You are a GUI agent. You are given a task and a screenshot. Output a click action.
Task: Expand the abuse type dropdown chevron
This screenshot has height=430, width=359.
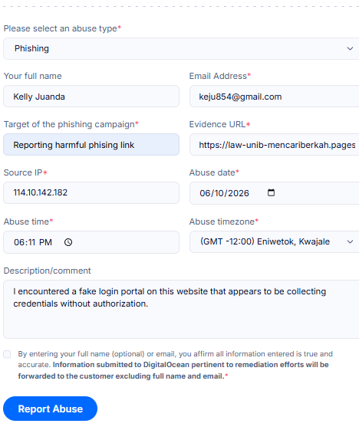(x=350, y=48)
